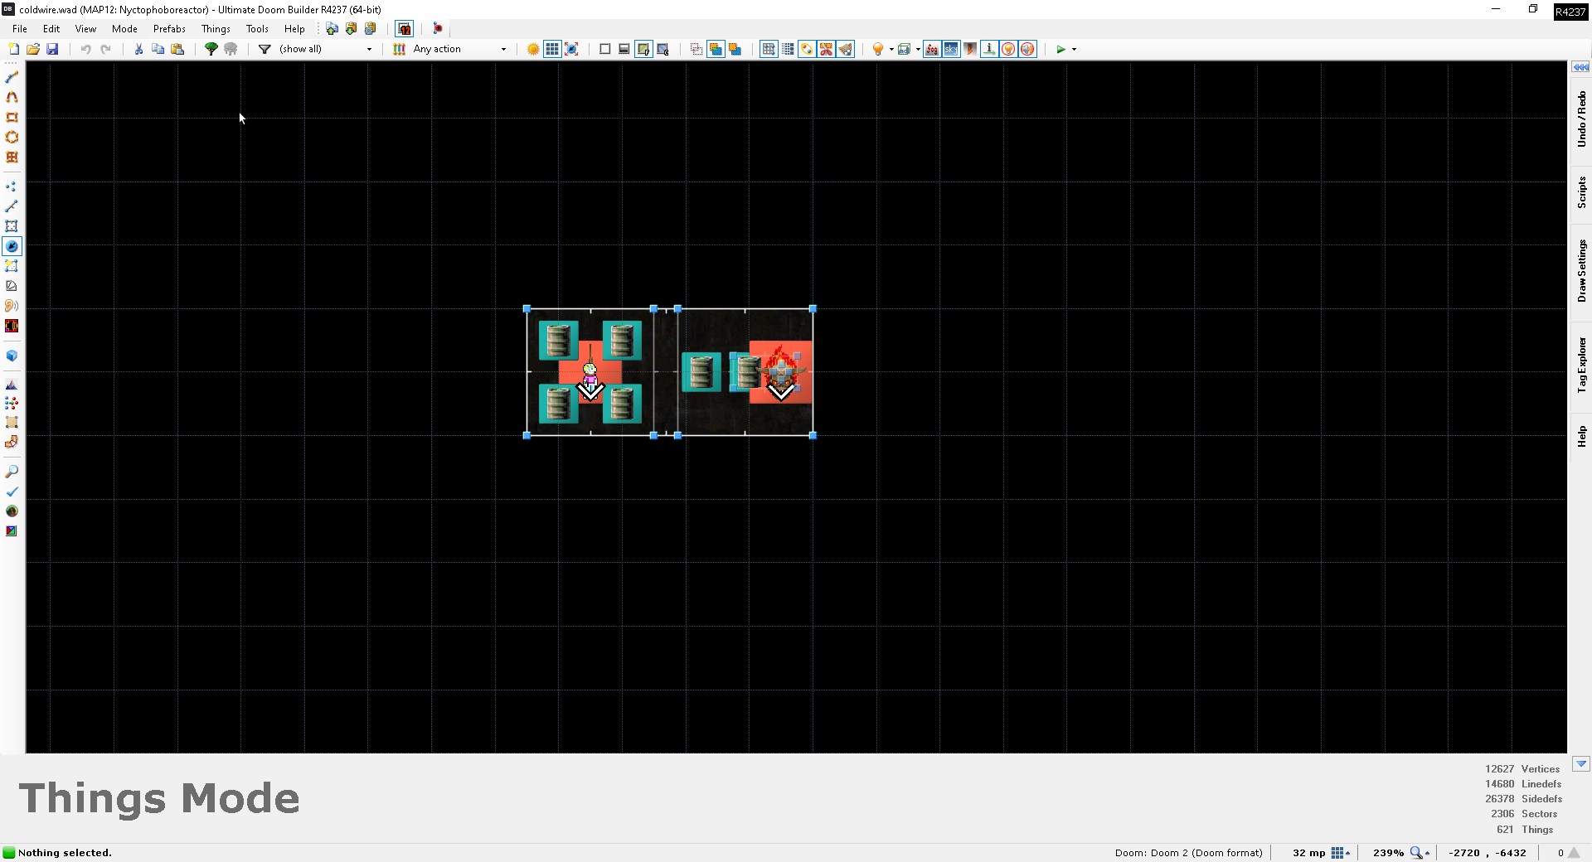
Task: Click the 'Nothing selected.' status text
Action: click(65, 853)
